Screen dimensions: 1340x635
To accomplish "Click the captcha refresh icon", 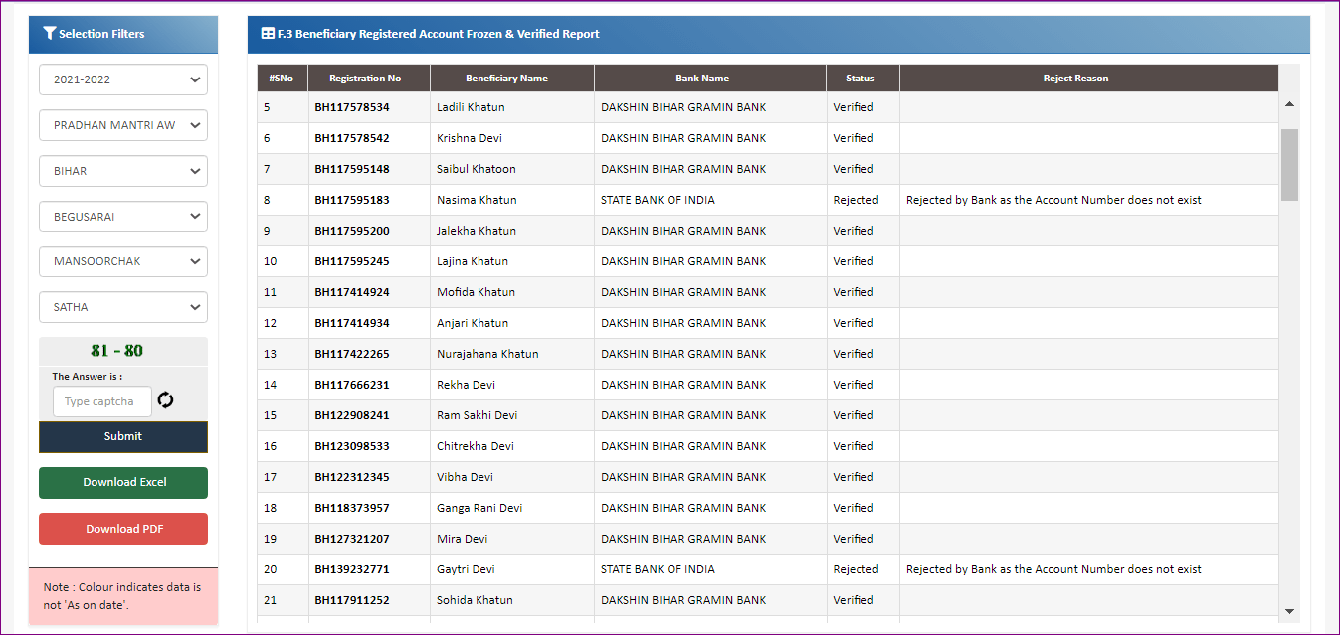I will 165,400.
